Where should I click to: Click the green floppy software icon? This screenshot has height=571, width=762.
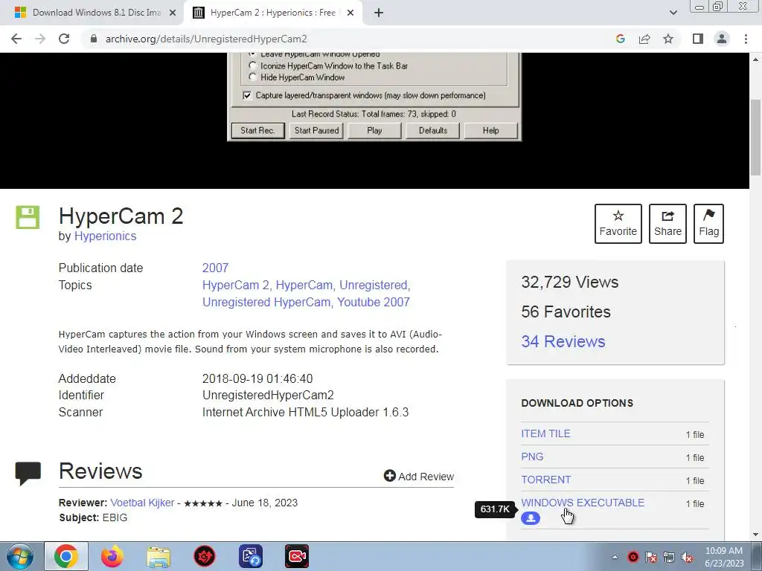[x=28, y=217]
